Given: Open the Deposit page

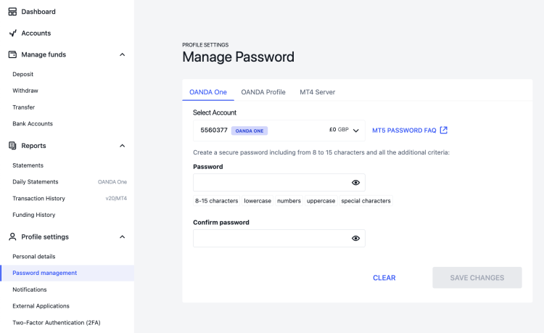Looking at the screenshot, I should [x=23, y=74].
